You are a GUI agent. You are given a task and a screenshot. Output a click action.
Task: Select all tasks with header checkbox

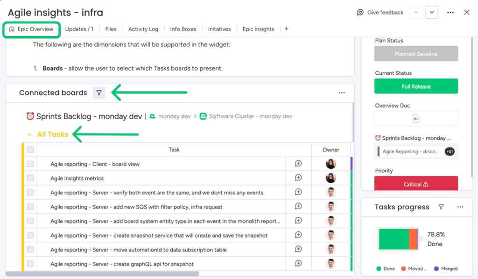coord(30,150)
